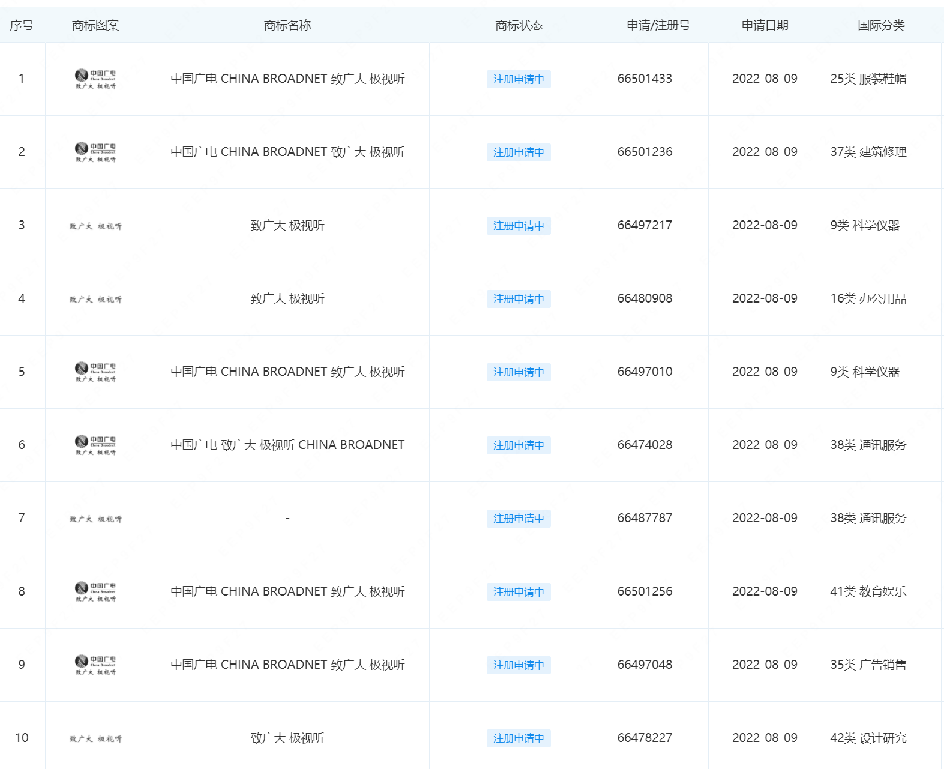Open trademark logo thumbnail in row 2
The width and height of the screenshot is (944, 769).
pyautogui.click(x=95, y=152)
